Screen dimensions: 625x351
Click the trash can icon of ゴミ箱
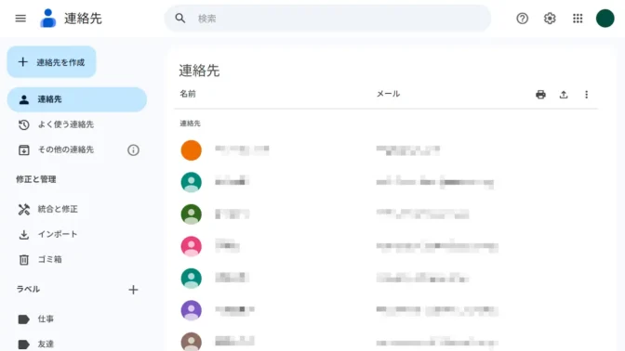pos(24,260)
